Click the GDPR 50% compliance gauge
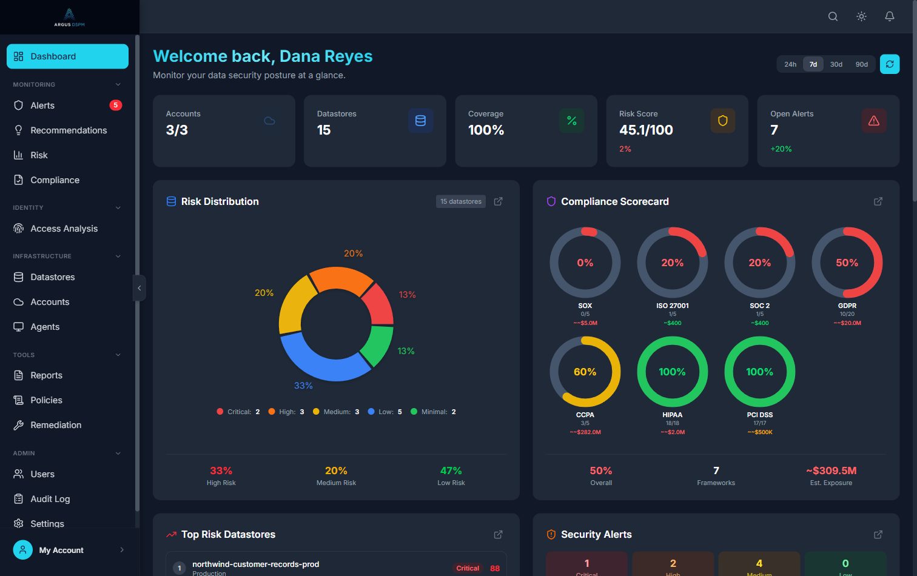This screenshot has width=917, height=576. point(847,263)
